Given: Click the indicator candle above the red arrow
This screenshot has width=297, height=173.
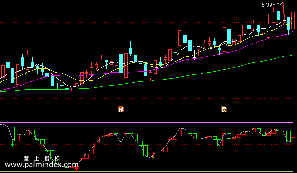Looking at the screenshot, I should (82, 162).
